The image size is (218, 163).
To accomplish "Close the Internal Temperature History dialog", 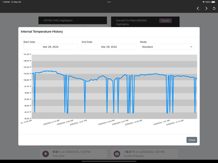I will (x=192, y=140).
